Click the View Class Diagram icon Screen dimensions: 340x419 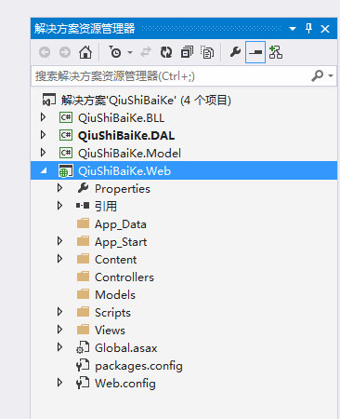pos(276,52)
